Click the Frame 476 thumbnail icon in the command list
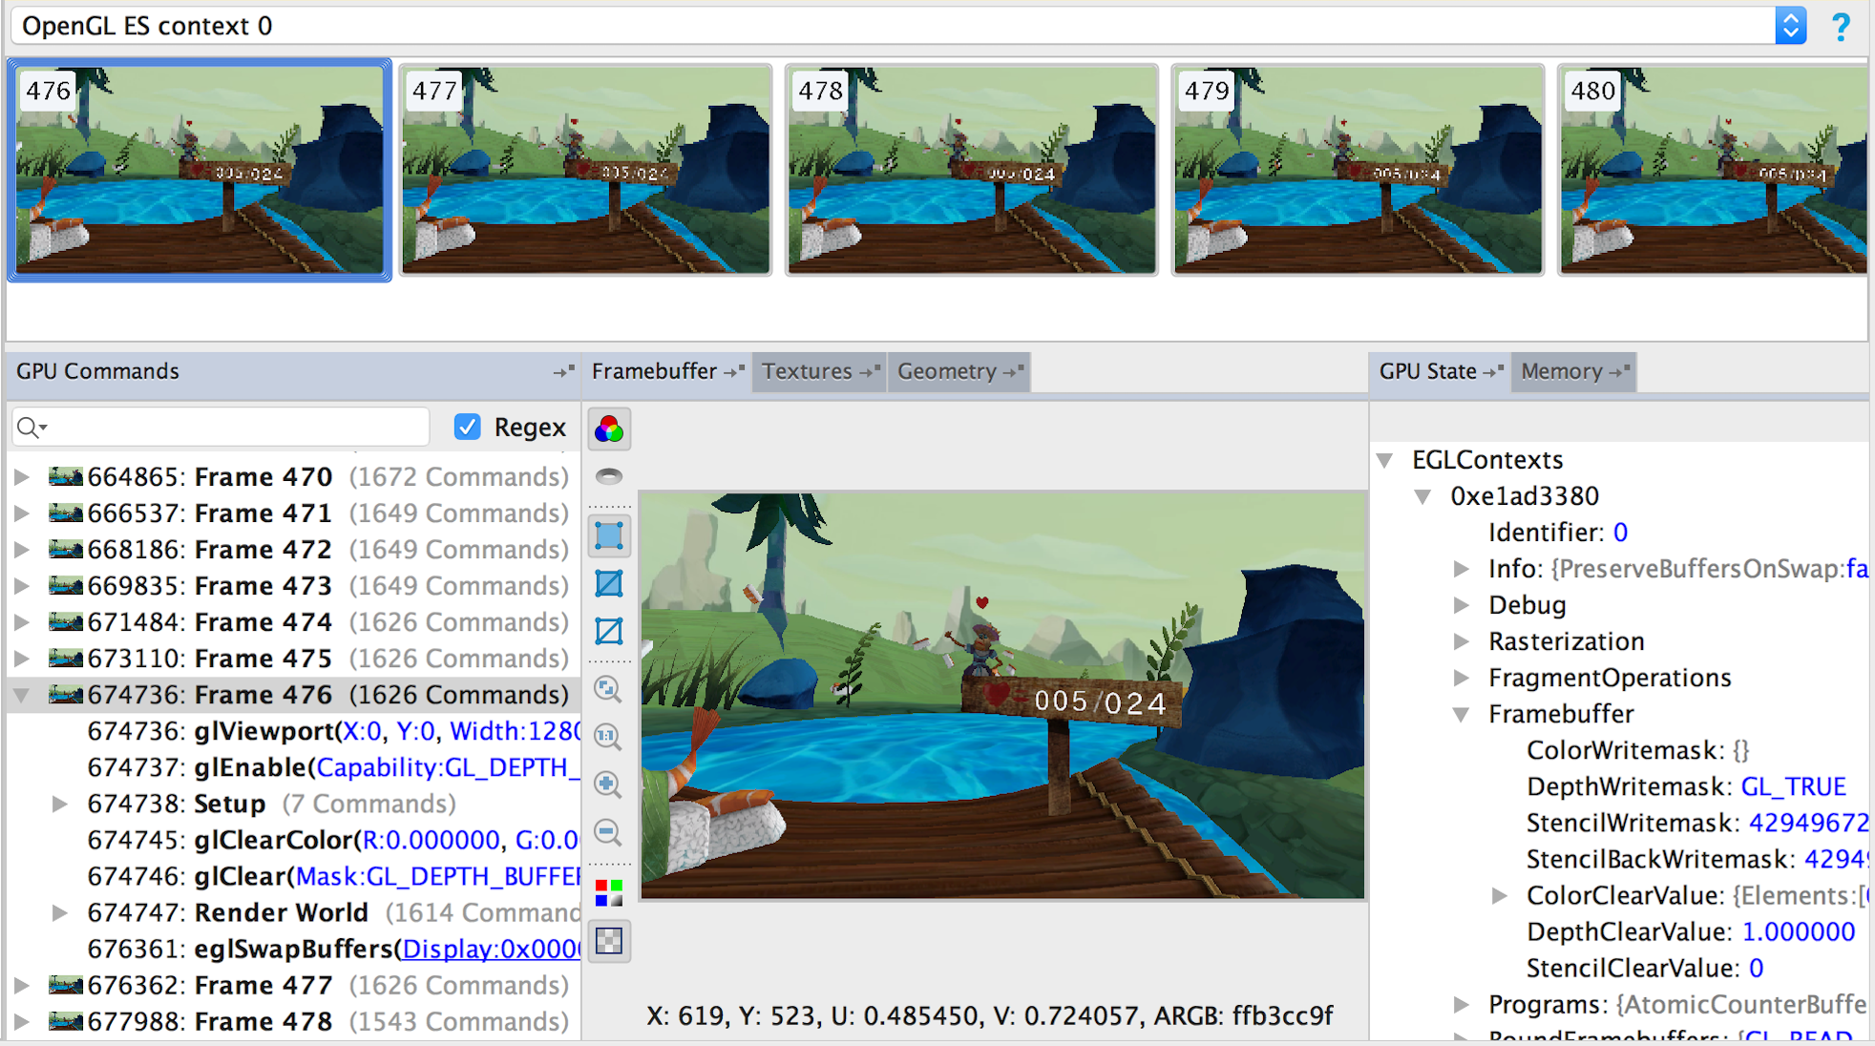The height and width of the screenshot is (1046, 1875). click(66, 695)
